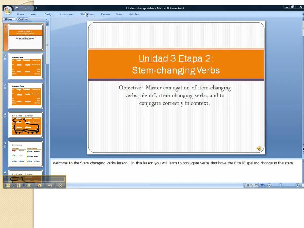The height and width of the screenshot is (228, 304).
Task: Click the overlay toolbar center round icon
Action: coord(39,186)
